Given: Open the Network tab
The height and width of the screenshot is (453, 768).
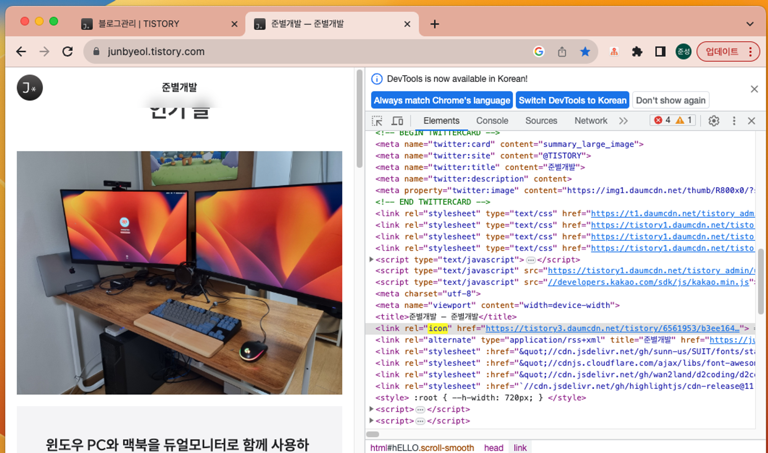Looking at the screenshot, I should tap(591, 121).
